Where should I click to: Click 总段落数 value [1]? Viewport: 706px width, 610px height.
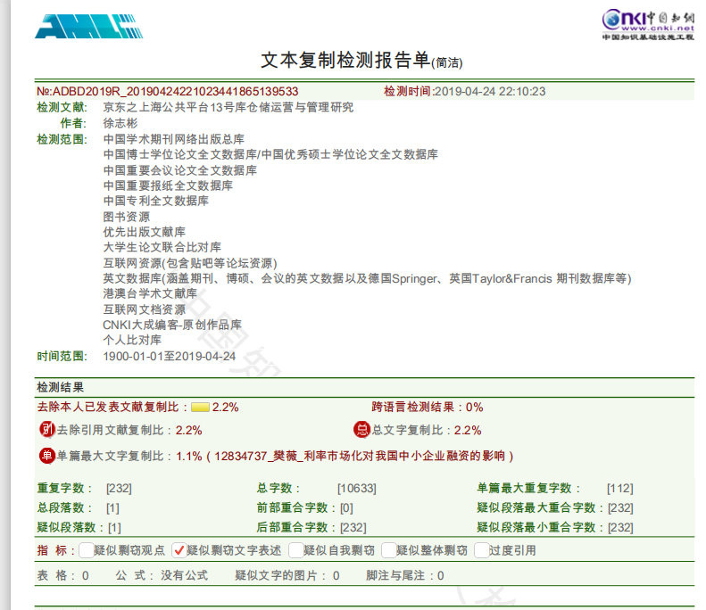point(112,507)
